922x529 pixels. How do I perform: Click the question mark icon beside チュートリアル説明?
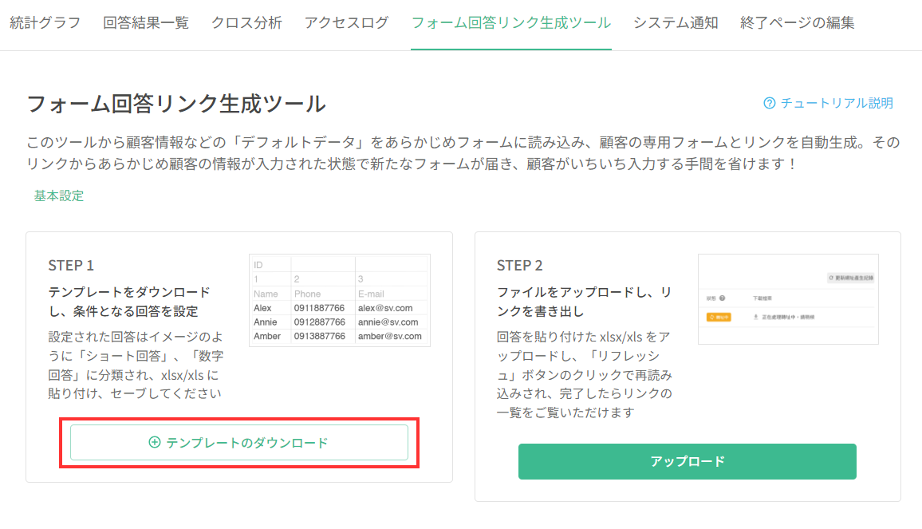[769, 103]
